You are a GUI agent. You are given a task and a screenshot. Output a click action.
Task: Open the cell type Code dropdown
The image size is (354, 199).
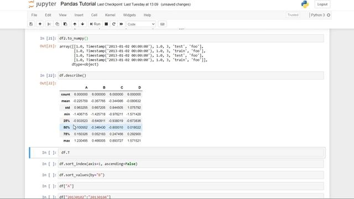[x=141, y=24]
